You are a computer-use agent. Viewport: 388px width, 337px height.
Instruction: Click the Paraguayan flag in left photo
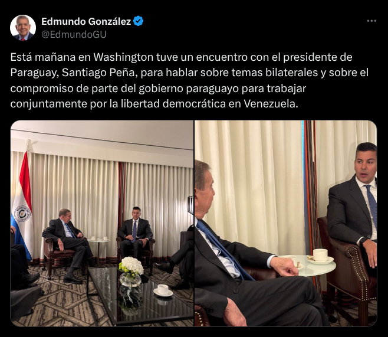click(x=22, y=205)
